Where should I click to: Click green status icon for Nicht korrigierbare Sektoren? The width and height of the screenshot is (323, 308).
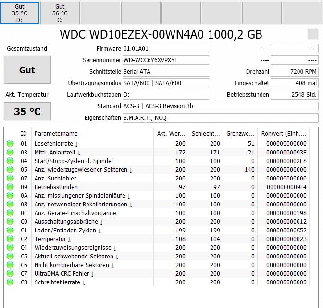[10, 265]
